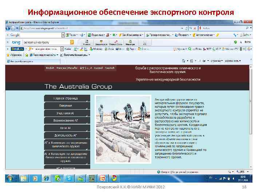Open Цели АГ in the site menu
The image size is (262, 196).
pyautogui.click(x=67, y=128)
